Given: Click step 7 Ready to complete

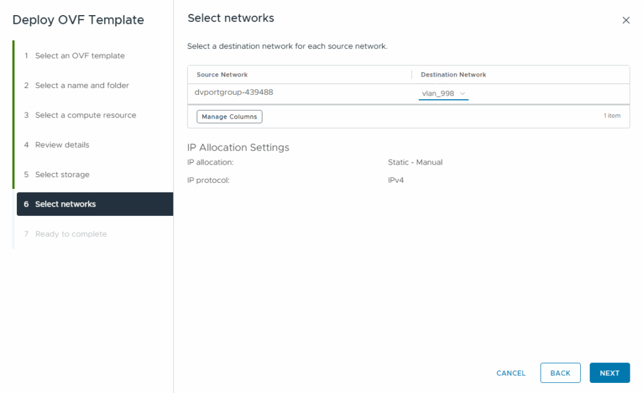Looking at the screenshot, I should tap(70, 234).
